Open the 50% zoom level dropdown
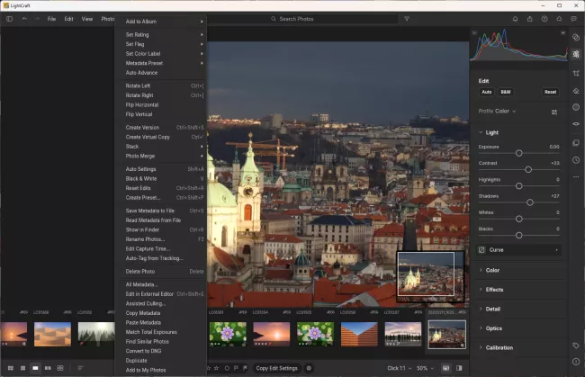Screen dimensions: 585x377 (x=425, y=368)
